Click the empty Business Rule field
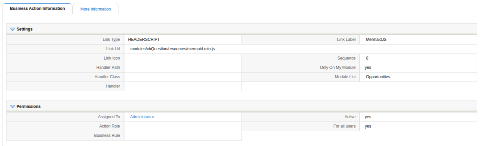Image resolution: width=484 pixels, height=146 pixels. 182,136
